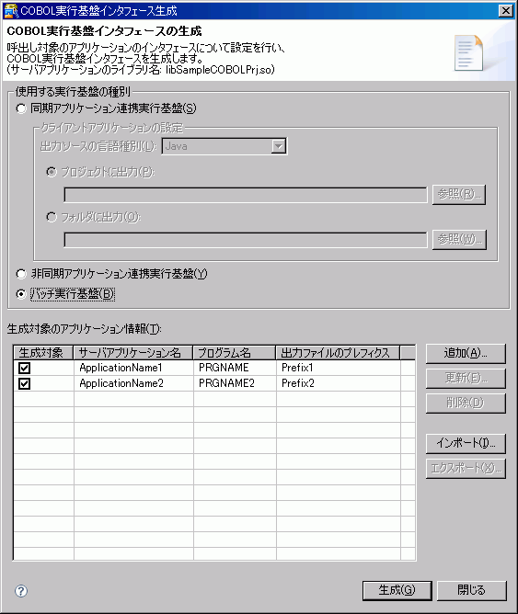The image size is (518, 614).
Task: Click the 閉じる close button
Action: tap(471, 590)
